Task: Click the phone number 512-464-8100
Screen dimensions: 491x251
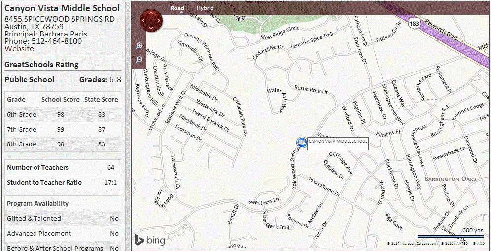Action: [56, 41]
